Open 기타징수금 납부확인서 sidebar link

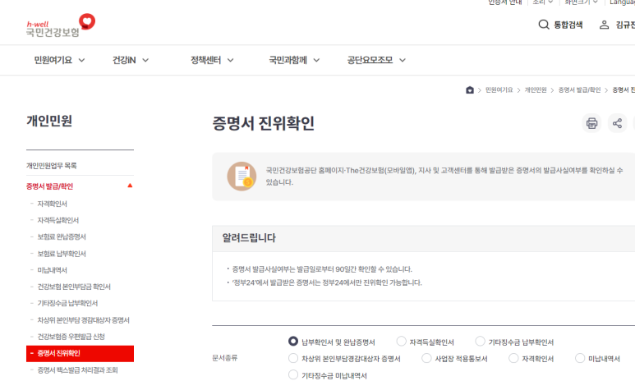click(x=67, y=303)
